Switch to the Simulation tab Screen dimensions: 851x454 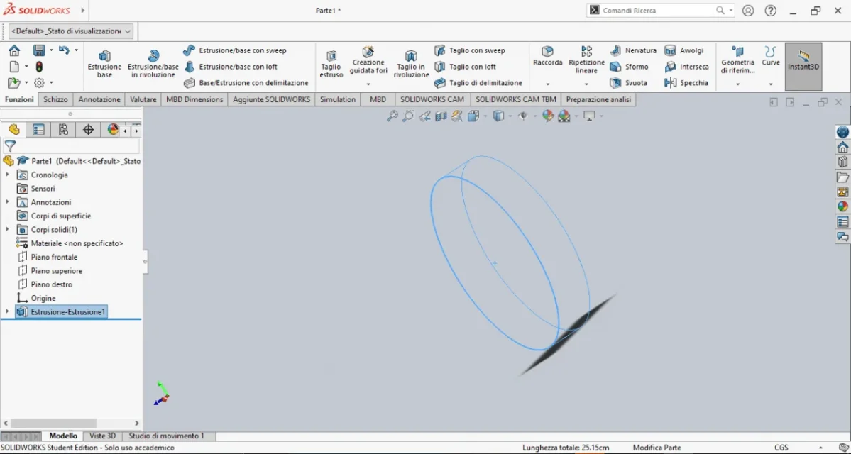338,100
